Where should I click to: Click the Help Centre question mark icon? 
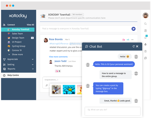4,75
